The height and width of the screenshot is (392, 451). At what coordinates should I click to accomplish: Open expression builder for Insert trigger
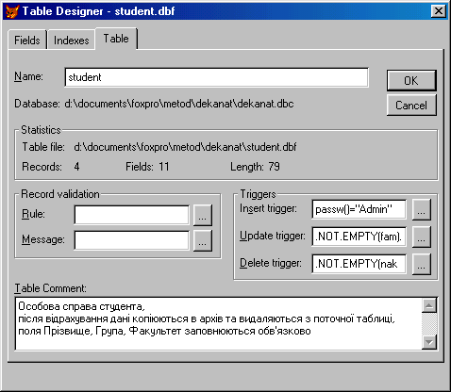pos(422,209)
